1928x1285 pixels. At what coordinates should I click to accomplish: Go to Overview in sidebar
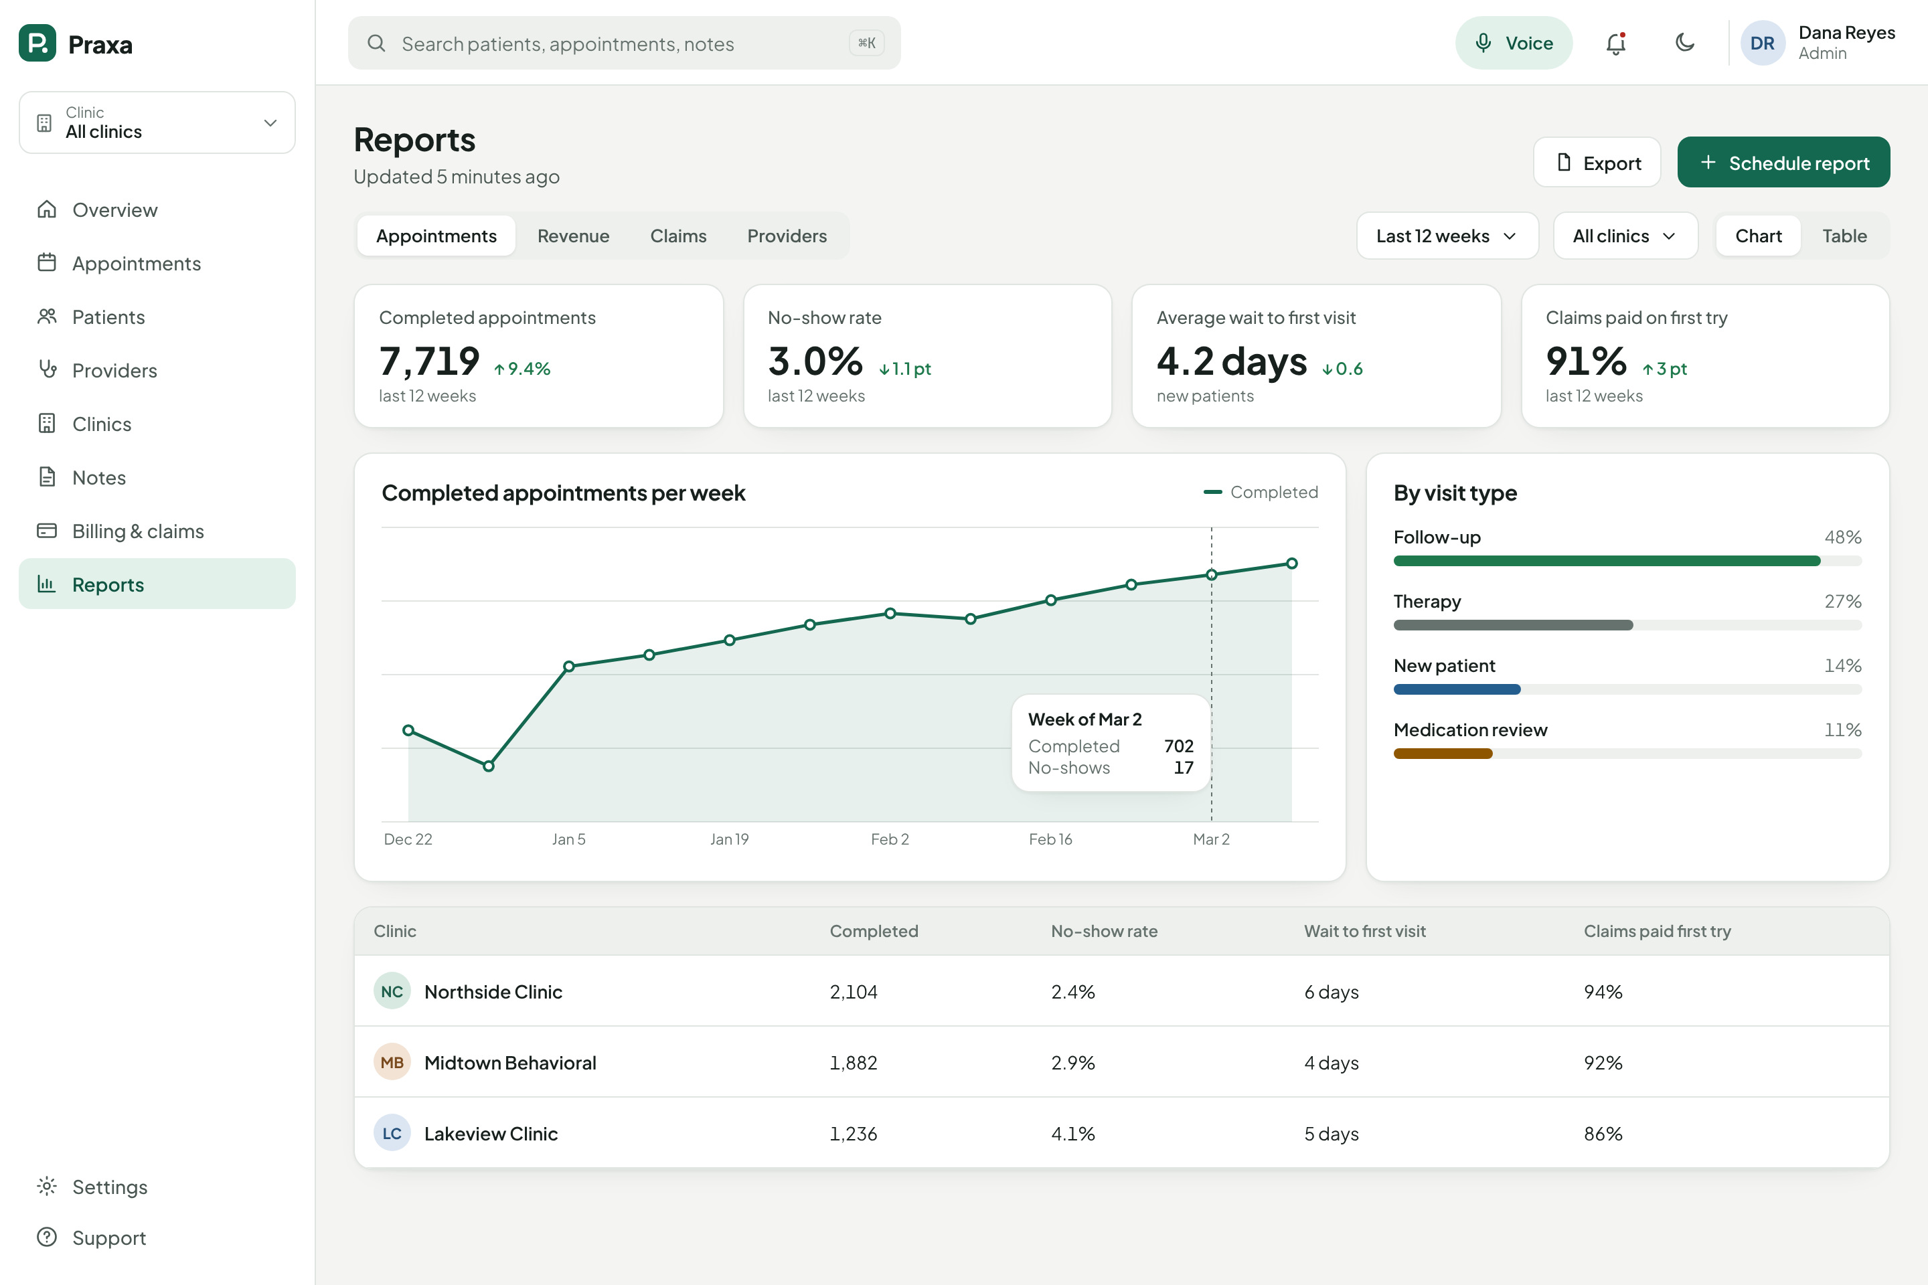pos(157,209)
